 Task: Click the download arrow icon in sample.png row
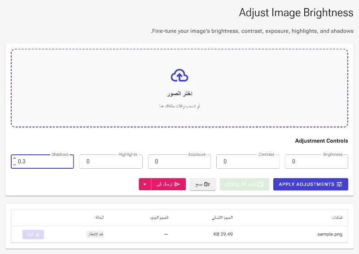click(x=38, y=235)
